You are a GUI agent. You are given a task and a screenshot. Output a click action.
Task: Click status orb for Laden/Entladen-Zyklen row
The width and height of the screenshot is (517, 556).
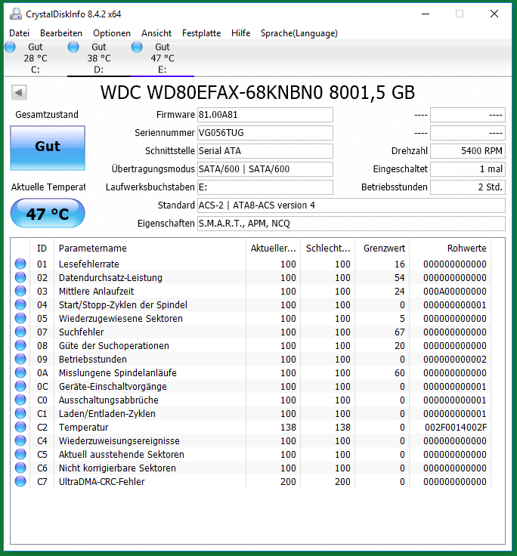(20, 413)
